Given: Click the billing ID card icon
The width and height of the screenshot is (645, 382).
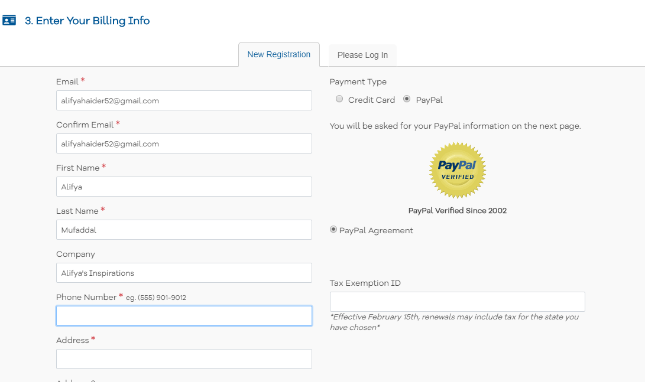Looking at the screenshot, I should pos(9,21).
